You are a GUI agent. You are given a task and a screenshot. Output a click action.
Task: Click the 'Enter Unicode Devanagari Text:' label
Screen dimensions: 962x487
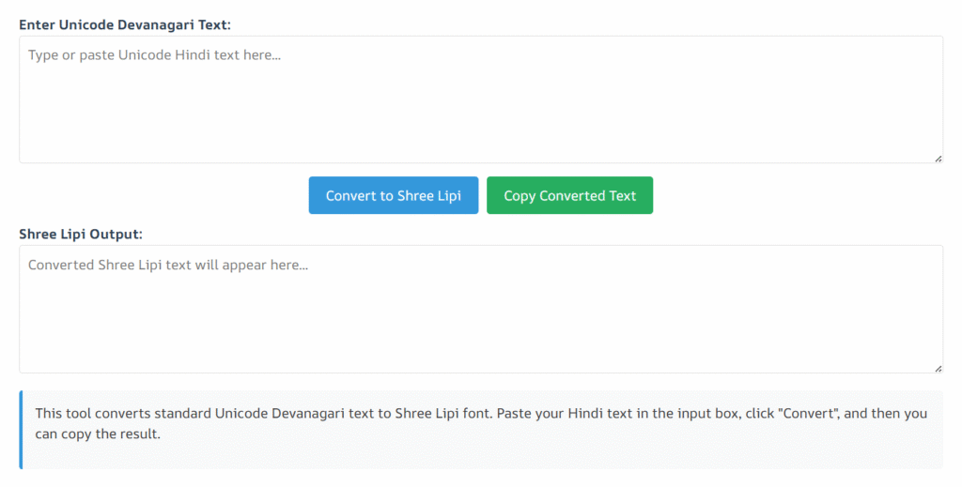(x=125, y=24)
